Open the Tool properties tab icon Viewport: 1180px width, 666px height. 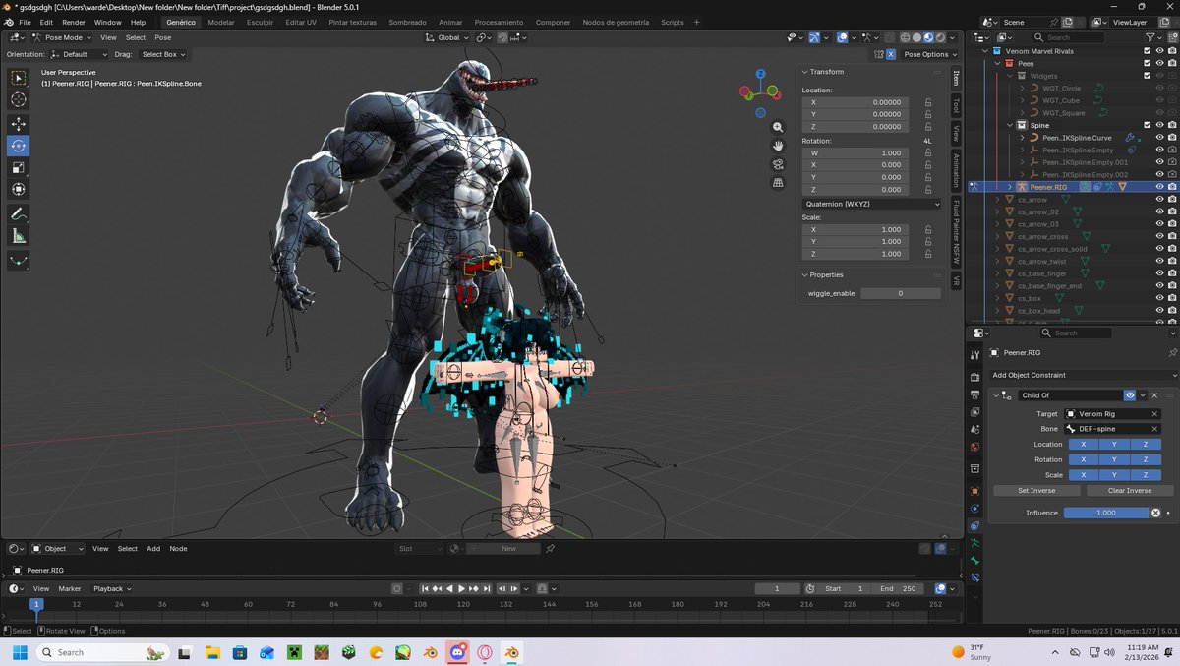point(974,355)
